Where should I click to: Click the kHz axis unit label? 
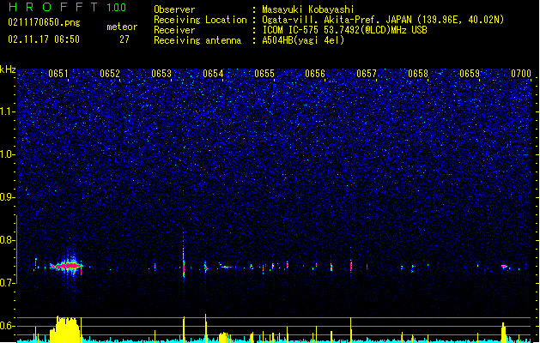click(8, 69)
